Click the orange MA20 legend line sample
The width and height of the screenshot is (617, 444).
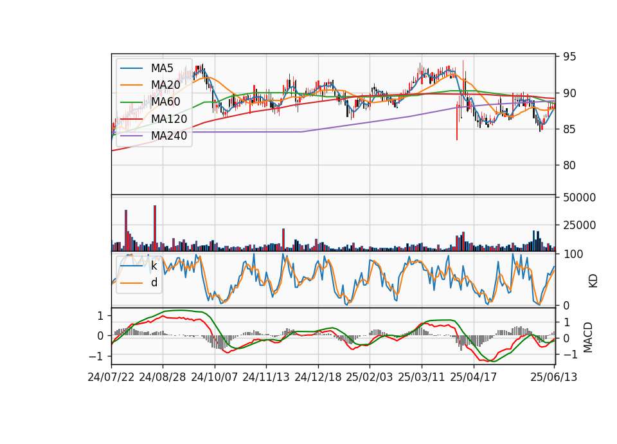131,85
